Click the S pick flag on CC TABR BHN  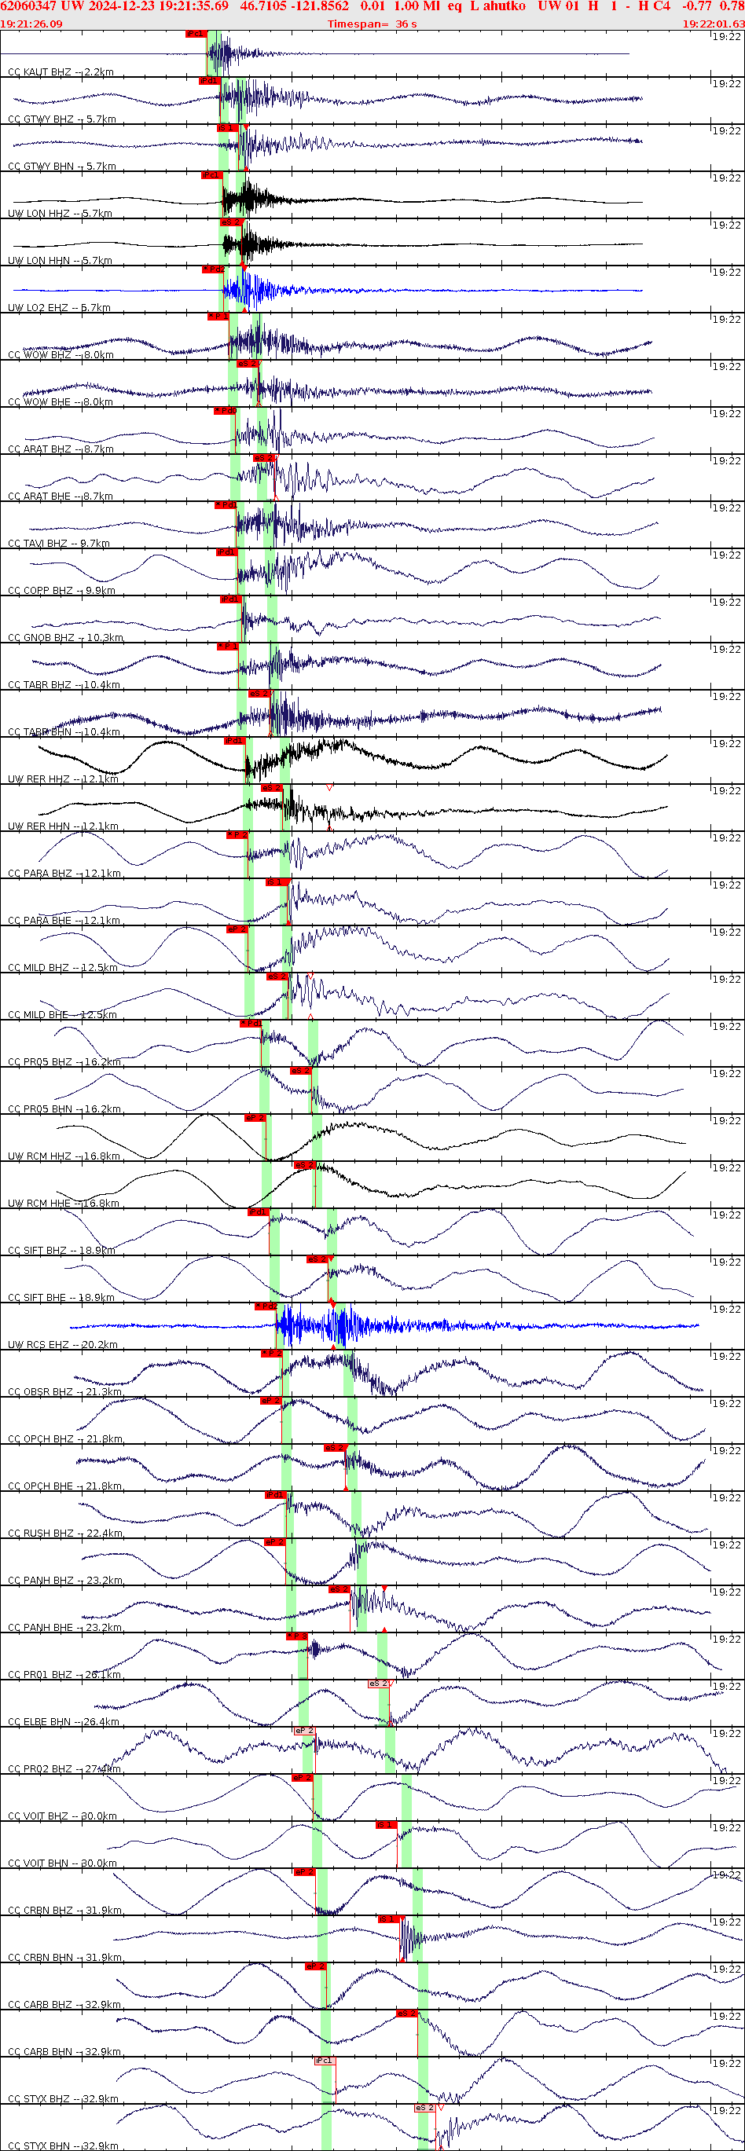[260, 694]
